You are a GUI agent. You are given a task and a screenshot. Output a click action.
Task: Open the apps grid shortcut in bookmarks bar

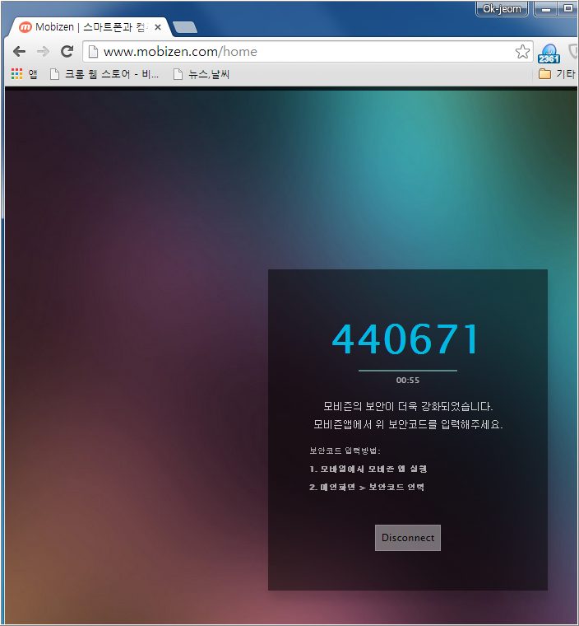point(25,74)
